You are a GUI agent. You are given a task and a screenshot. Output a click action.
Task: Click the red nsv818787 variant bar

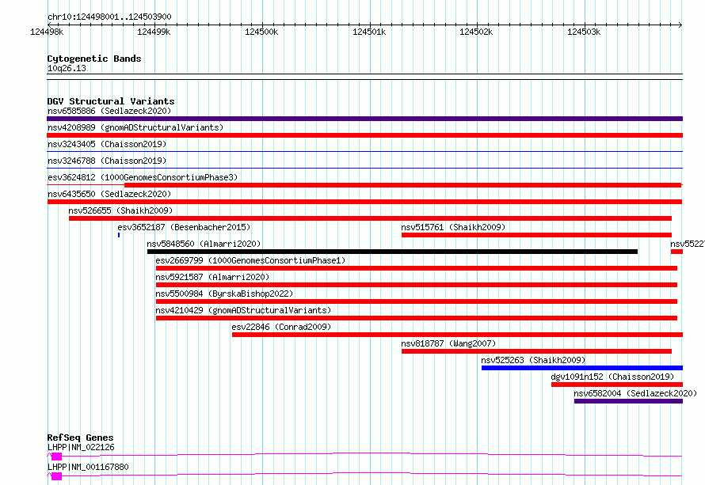[x=536, y=351]
